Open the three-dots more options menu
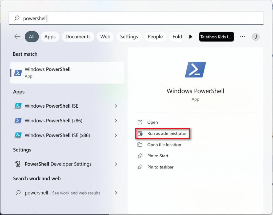 pyautogui.click(x=242, y=37)
